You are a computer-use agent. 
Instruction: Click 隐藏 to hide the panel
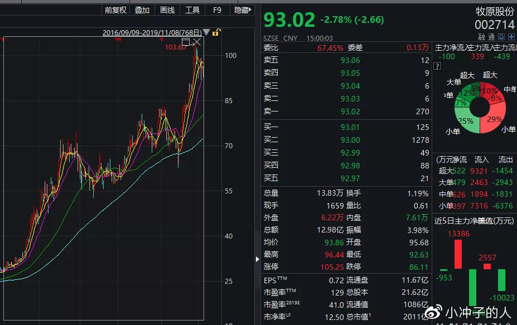click(x=243, y=10)
